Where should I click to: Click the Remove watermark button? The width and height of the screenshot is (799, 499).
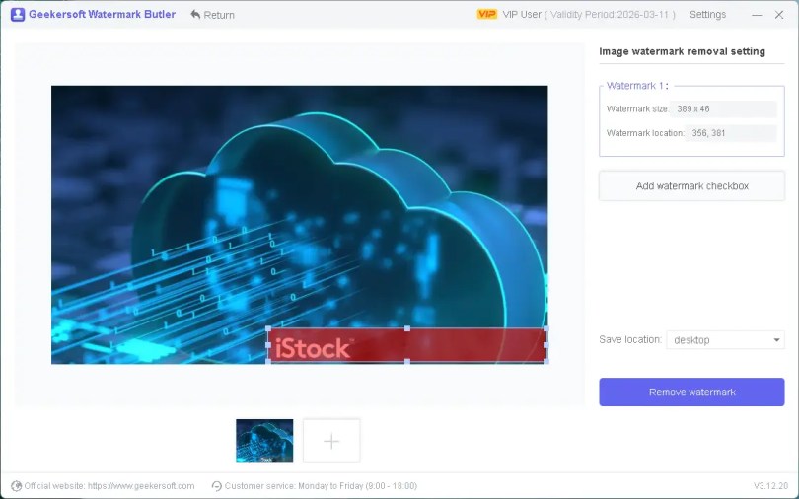click(691, 392)
